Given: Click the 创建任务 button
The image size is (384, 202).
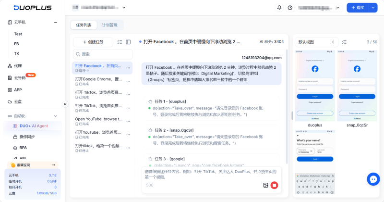Looking at the screenshot, I should 93,42.
